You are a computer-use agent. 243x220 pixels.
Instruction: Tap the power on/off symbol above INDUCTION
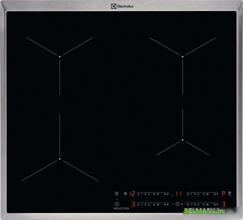tap(117, 204)
